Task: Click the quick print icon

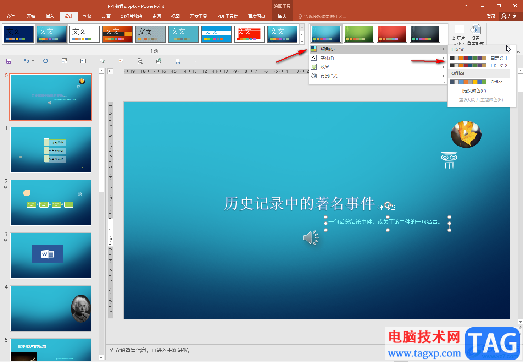Action: pos(158,61)
